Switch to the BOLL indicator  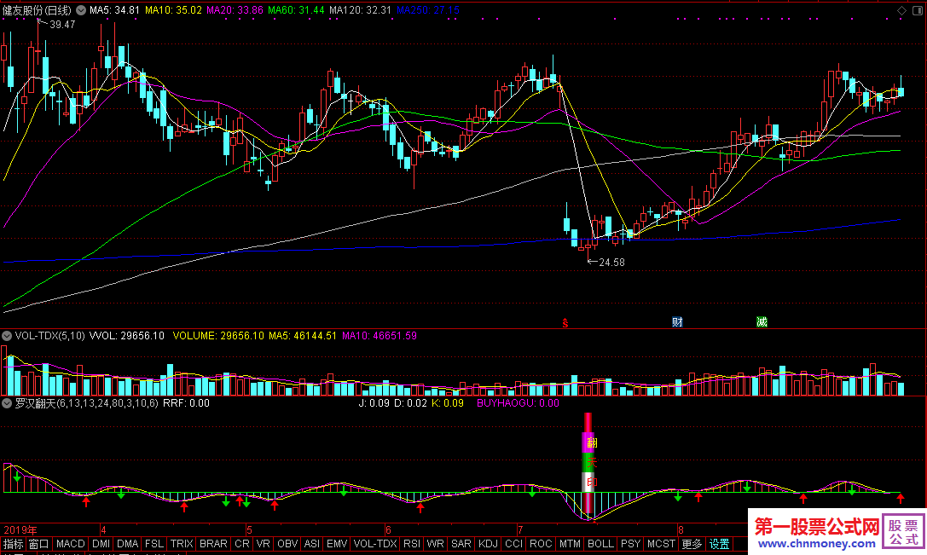(600, 544)
